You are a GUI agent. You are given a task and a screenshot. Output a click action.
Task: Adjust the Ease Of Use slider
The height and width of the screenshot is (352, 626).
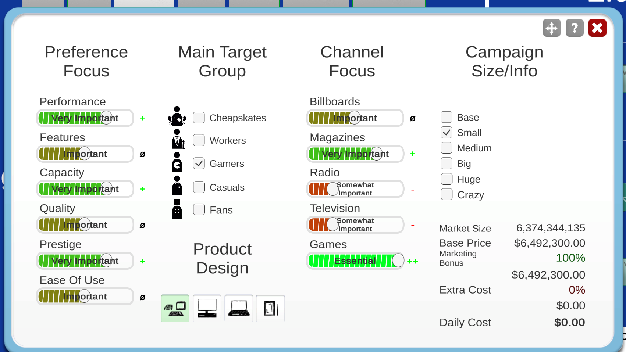click(x=85, y=296)
